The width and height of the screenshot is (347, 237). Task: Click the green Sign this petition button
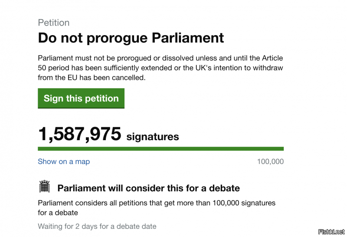pyautogui.click(x=81, y=98)
